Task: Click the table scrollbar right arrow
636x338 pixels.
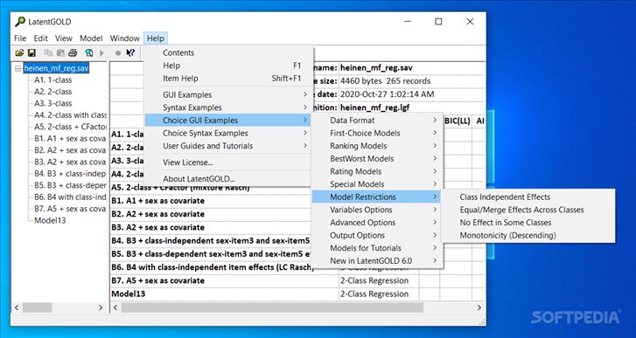Action: point(479,307)
